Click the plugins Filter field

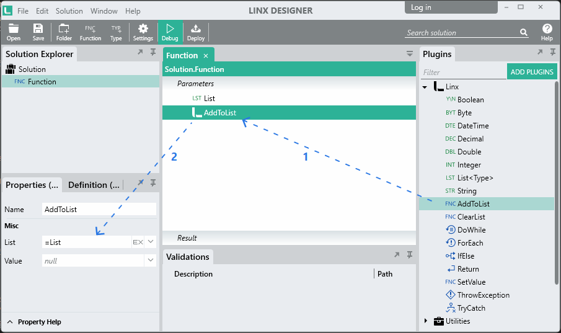coord(463,73)
